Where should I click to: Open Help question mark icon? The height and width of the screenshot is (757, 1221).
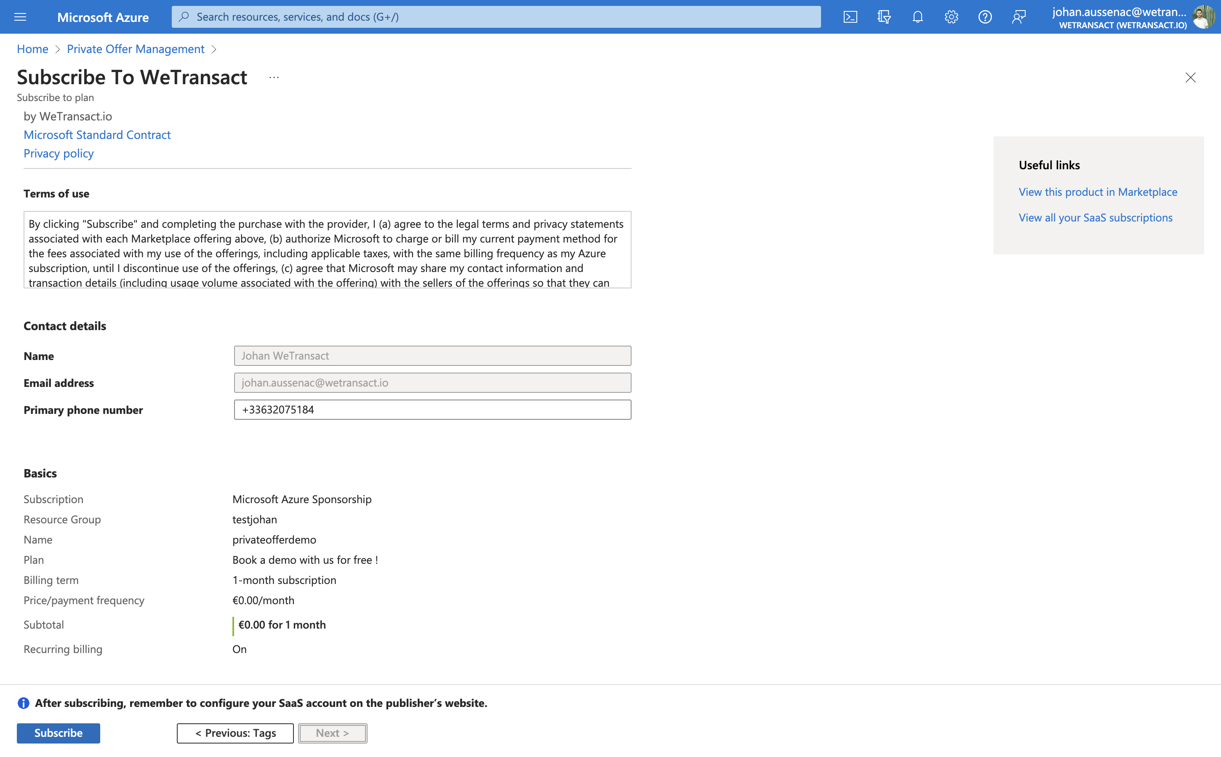pos(985,17)
